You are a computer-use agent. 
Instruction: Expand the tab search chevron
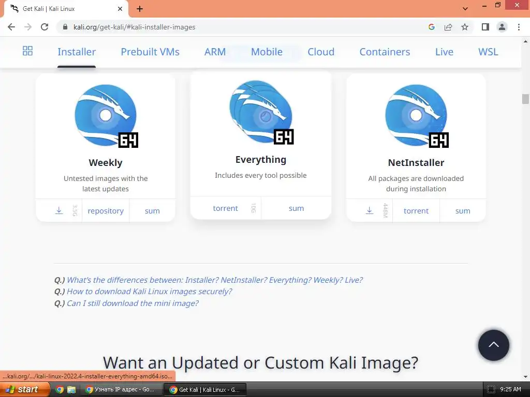465,9
